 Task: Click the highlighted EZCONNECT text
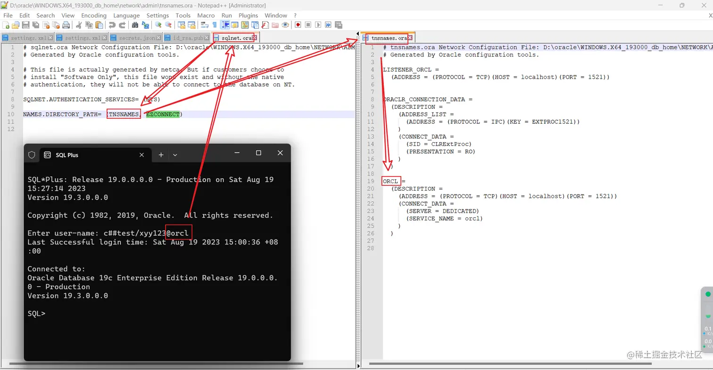[163, 114]
